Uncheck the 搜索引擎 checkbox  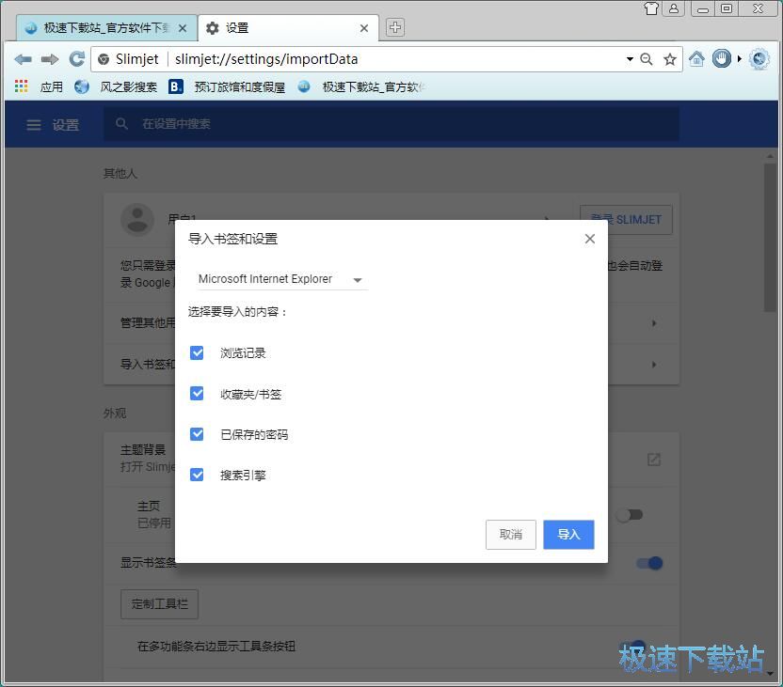click(197, 474)
